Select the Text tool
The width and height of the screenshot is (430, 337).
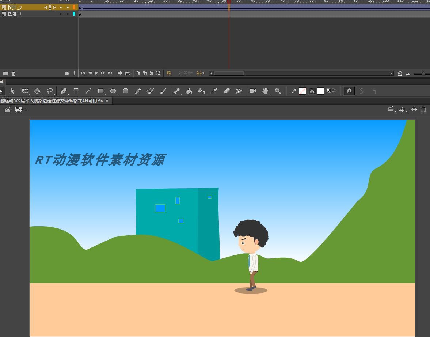tap(76, 91)
